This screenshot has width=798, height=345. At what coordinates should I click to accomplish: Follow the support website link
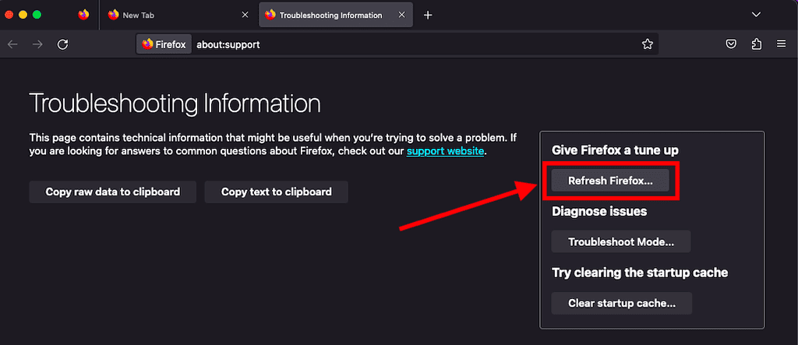click(445, 151)
